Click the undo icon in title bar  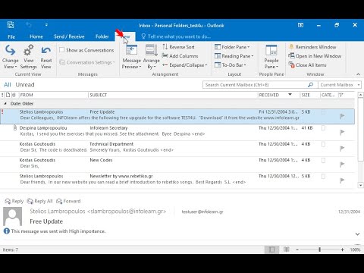click(x=29, y=25)
